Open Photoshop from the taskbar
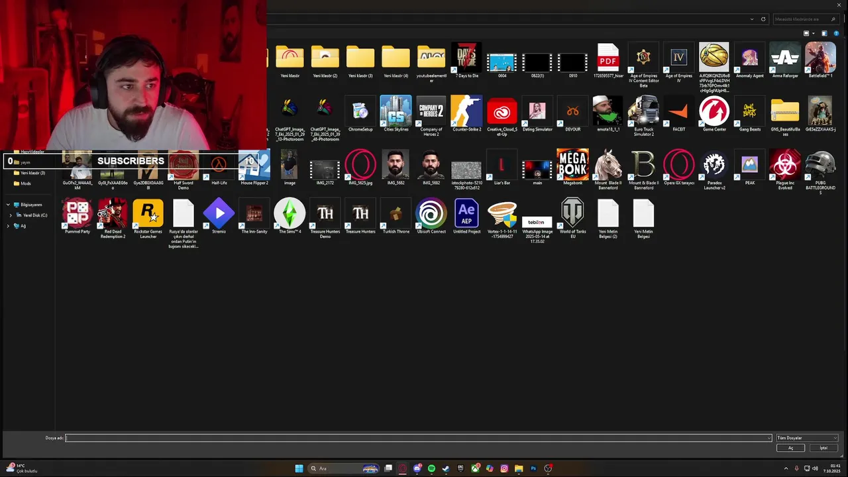This screenshot has height=477, width=848. coord(533,468)
